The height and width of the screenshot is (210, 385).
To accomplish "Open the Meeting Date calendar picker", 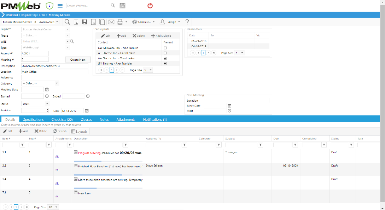I will (x=47, y=90).
